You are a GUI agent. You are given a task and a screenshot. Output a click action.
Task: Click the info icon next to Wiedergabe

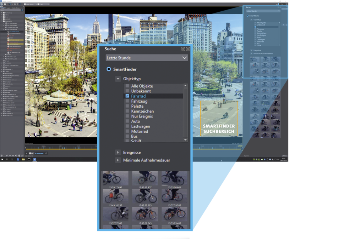[x=46, y=153]
